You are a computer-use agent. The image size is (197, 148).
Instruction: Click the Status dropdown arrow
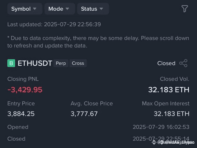tap(101, 9)
